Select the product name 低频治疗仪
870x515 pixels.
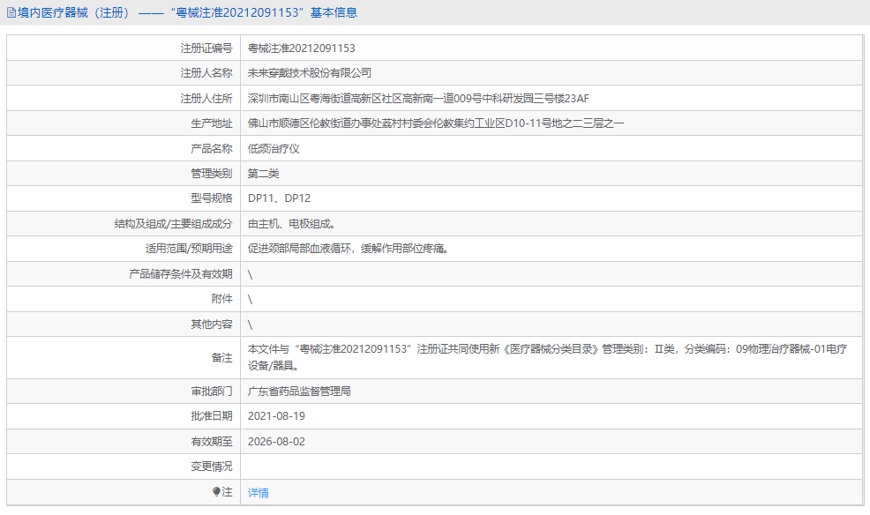click(x=274, y=148)
